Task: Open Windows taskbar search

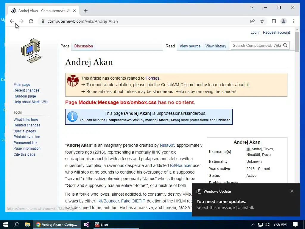Action: (16, 225)
